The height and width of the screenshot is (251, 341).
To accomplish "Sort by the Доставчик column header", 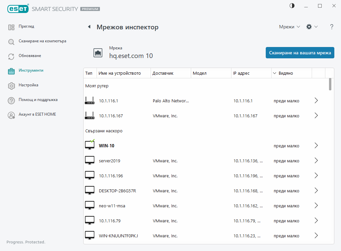I will [x=171, y=73].
